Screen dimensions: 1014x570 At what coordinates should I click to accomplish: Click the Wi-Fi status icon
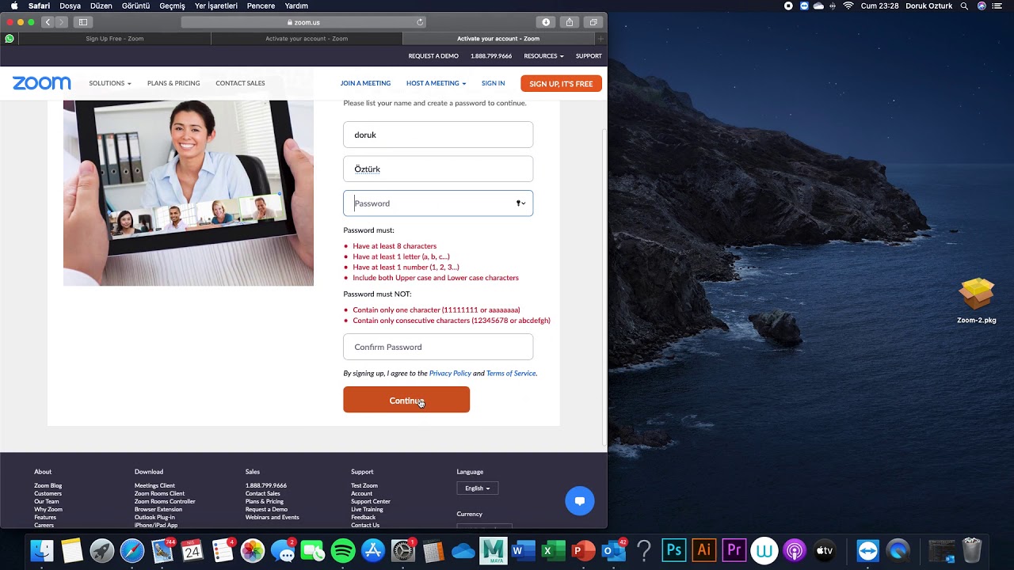pos(848,6)
